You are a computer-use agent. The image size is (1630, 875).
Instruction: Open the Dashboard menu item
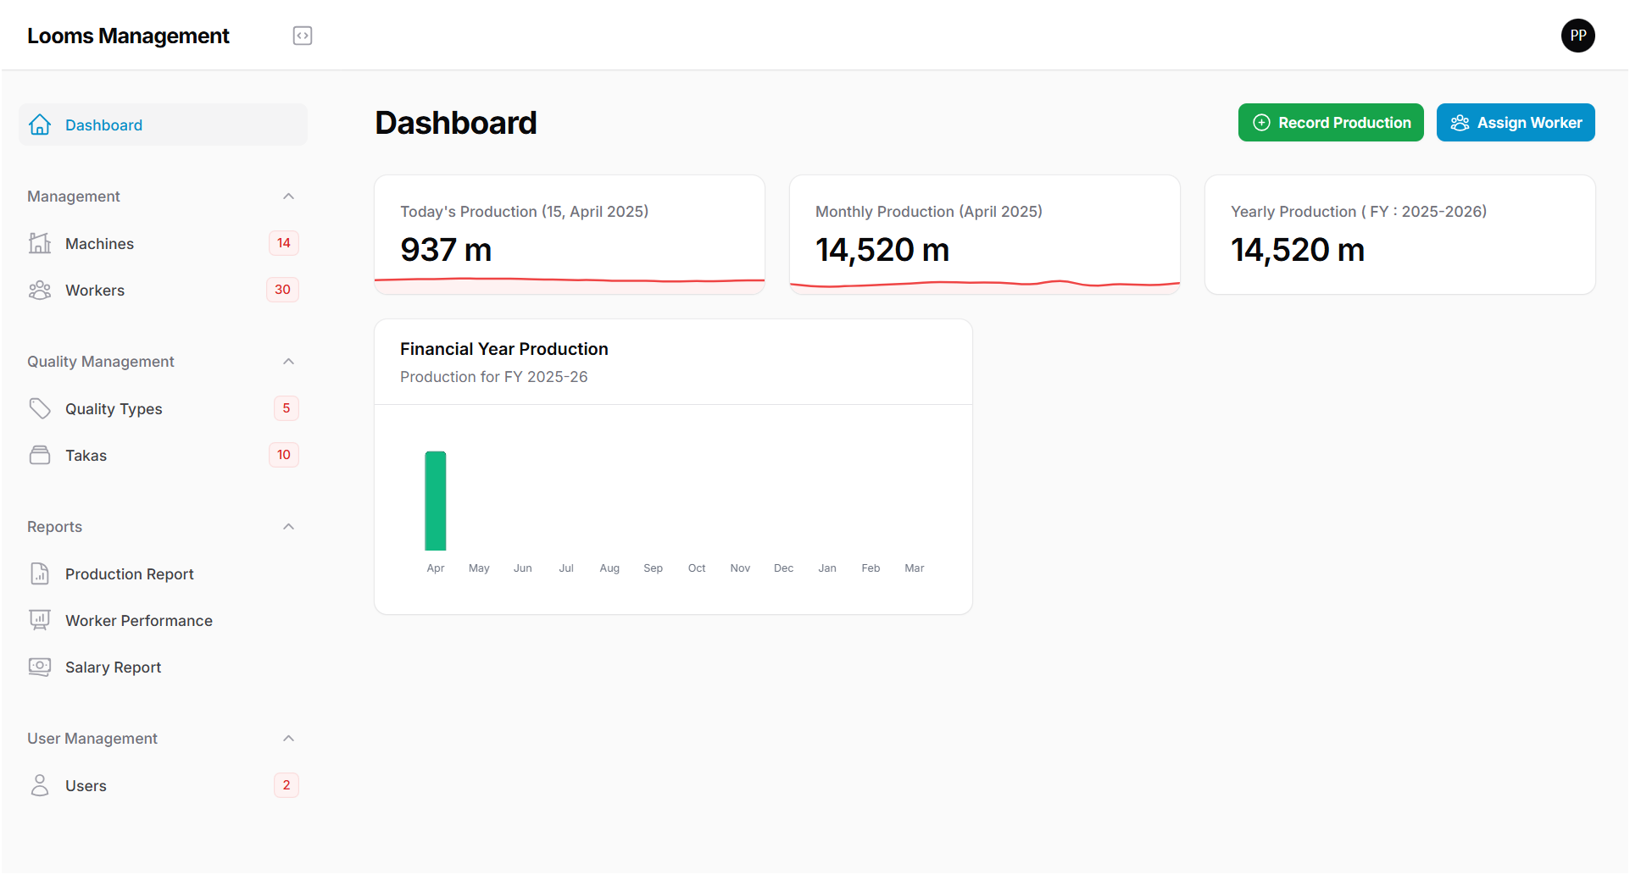tap(103, 125)
